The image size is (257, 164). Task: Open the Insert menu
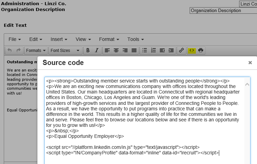coord(59,39)
